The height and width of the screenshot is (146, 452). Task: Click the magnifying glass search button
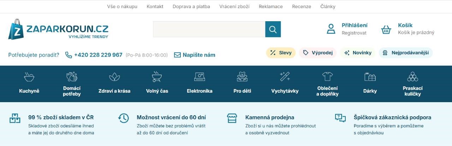tap(273, 29)
